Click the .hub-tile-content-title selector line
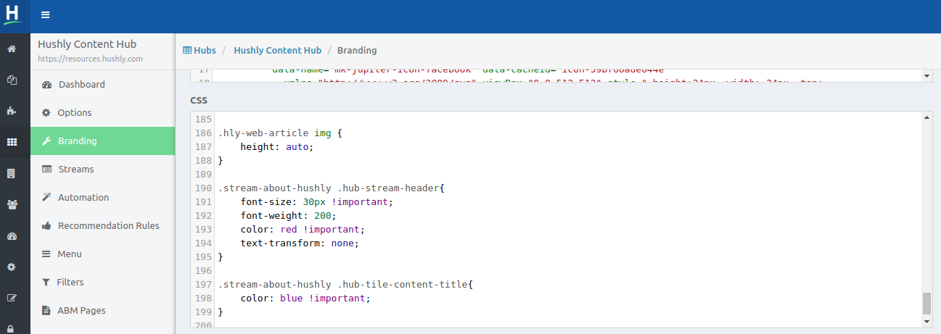The image size is (941, 334). pos(345,285)
